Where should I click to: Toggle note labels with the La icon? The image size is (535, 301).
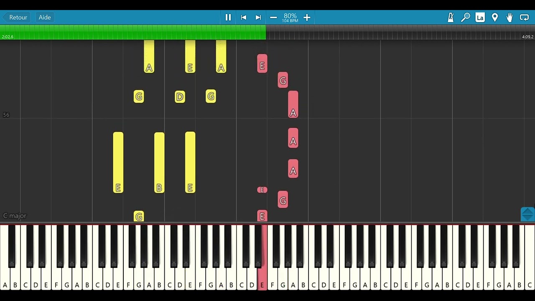(480, 18)
